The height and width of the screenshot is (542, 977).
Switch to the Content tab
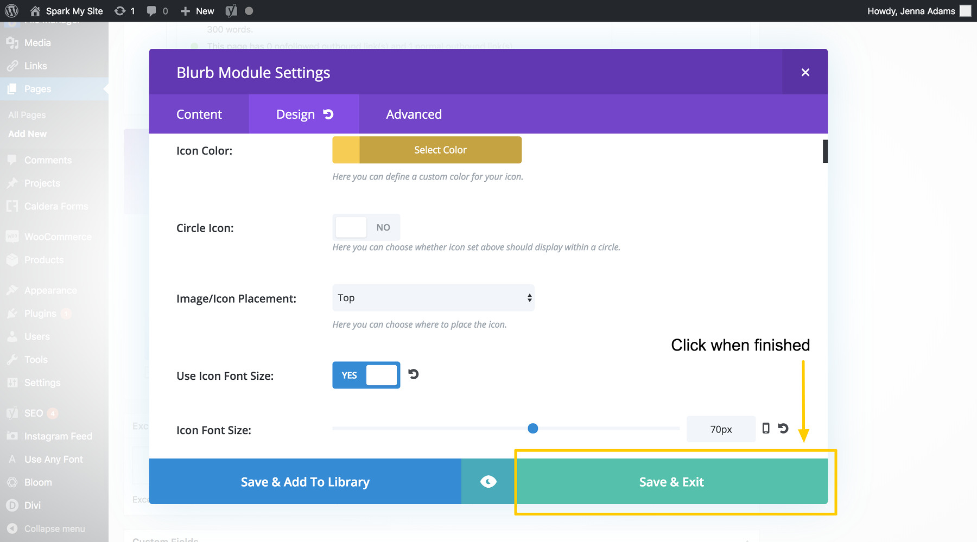coord(199,114)
